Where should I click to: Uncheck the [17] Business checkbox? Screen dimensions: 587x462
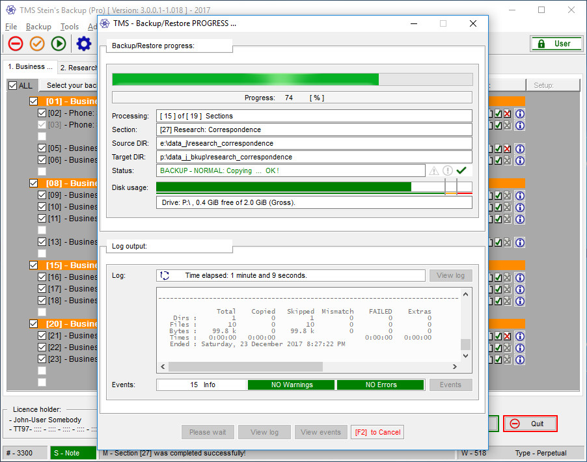42,289
